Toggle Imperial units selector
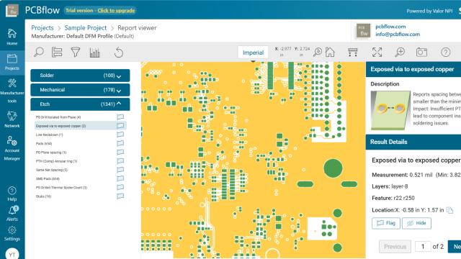The width and height of the screenshot is (461, 259). tap(253, 53)
